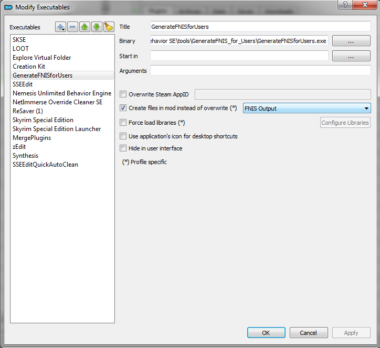
Task: Open dialog help question mark button
Action: tap(345, 5)
